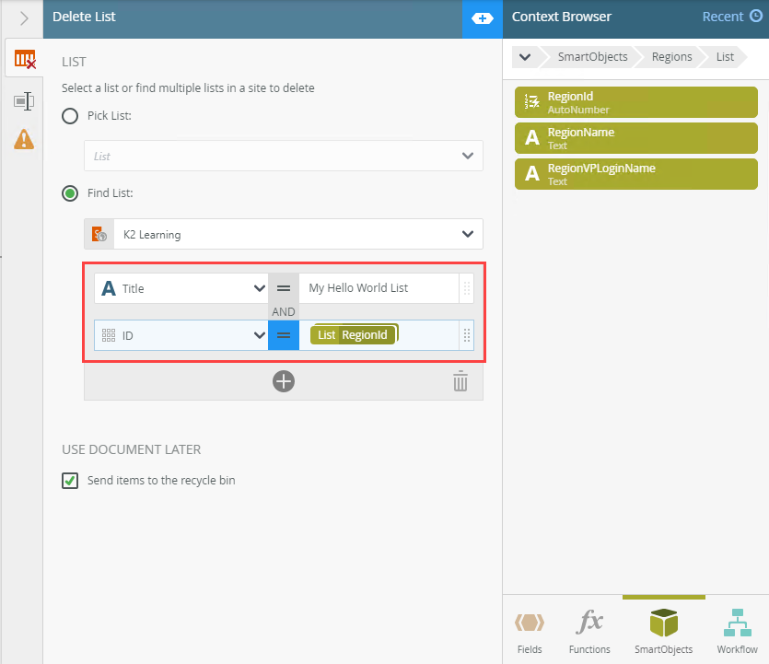Switch to SmartObjects tab
Viewport: 769px width, 664px height.
point(664,631)
